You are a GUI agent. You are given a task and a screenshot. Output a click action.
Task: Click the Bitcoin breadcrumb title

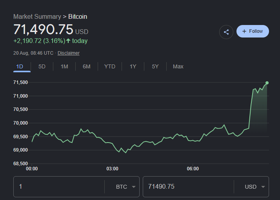point(78,16)
